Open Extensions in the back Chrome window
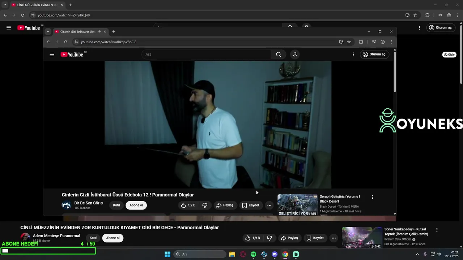 click(428, 15)
